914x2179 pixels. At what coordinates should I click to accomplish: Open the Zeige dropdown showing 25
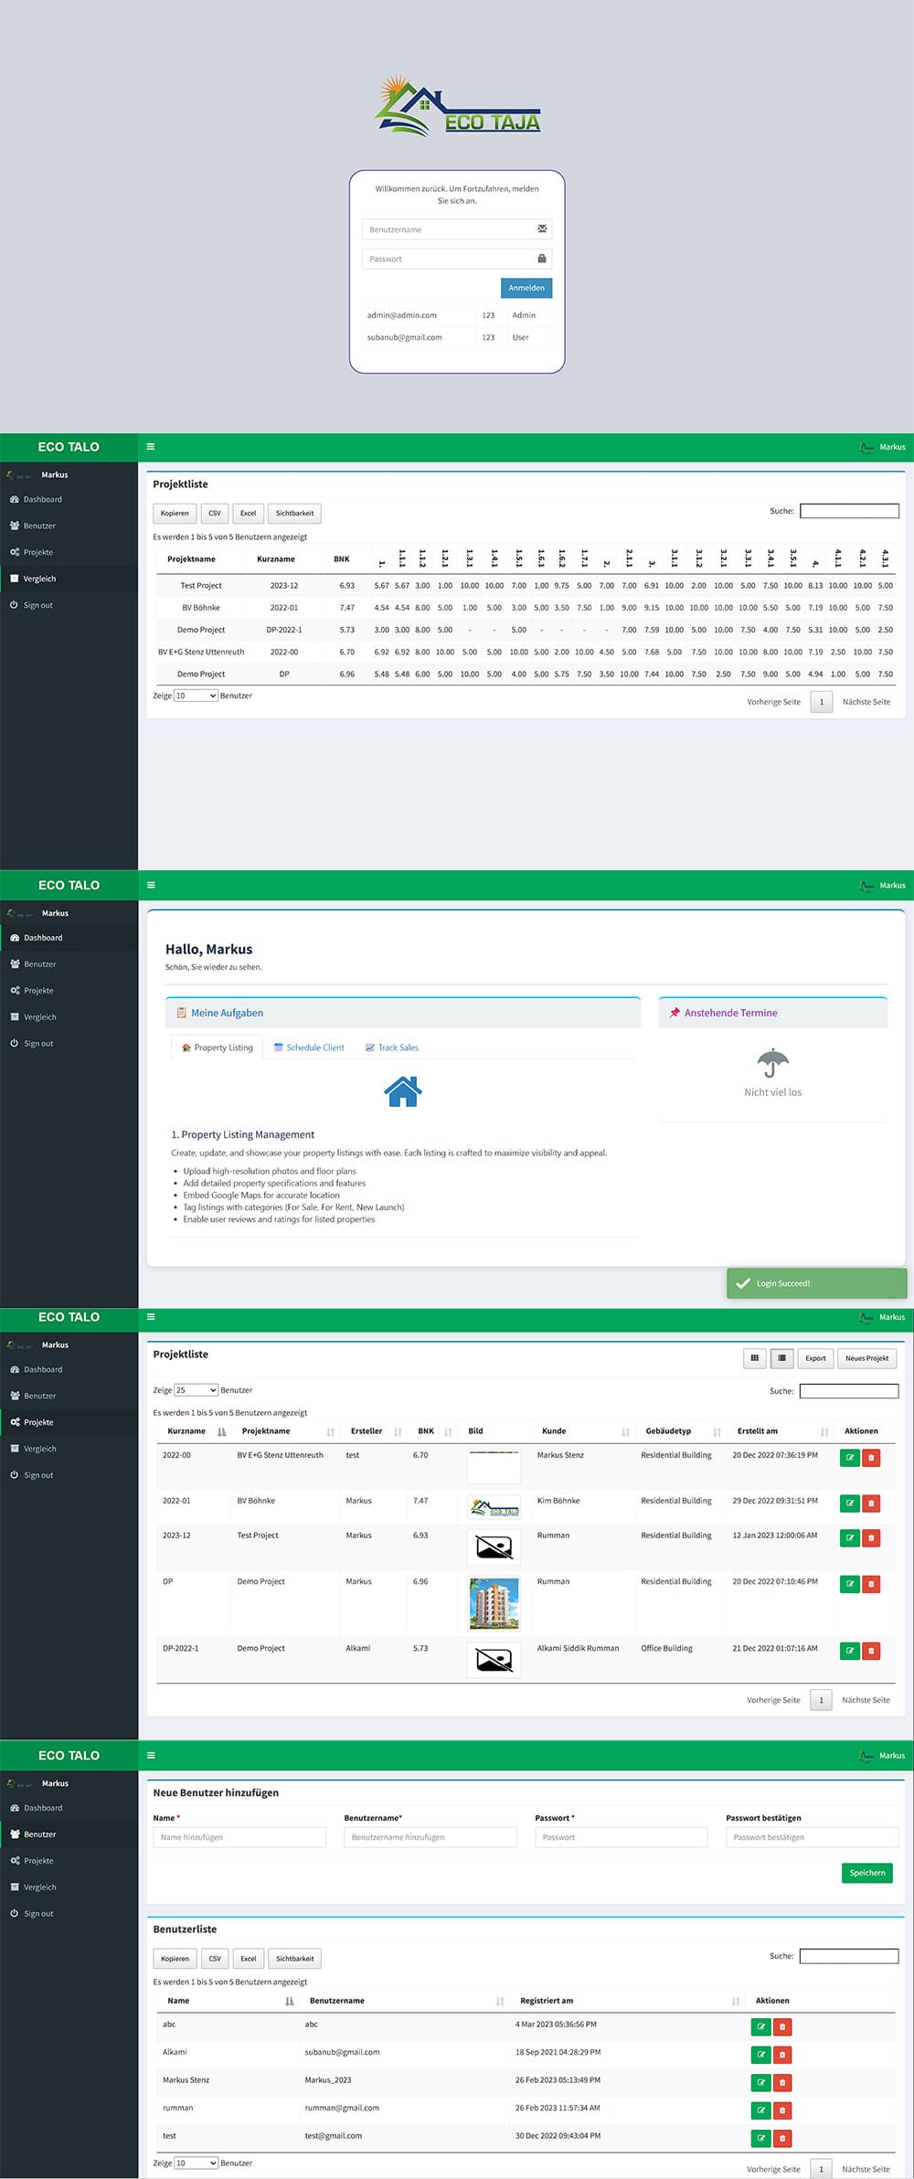point(196,1390)
